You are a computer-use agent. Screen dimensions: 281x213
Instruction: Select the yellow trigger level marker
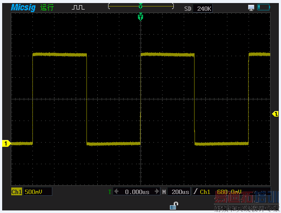275,114
